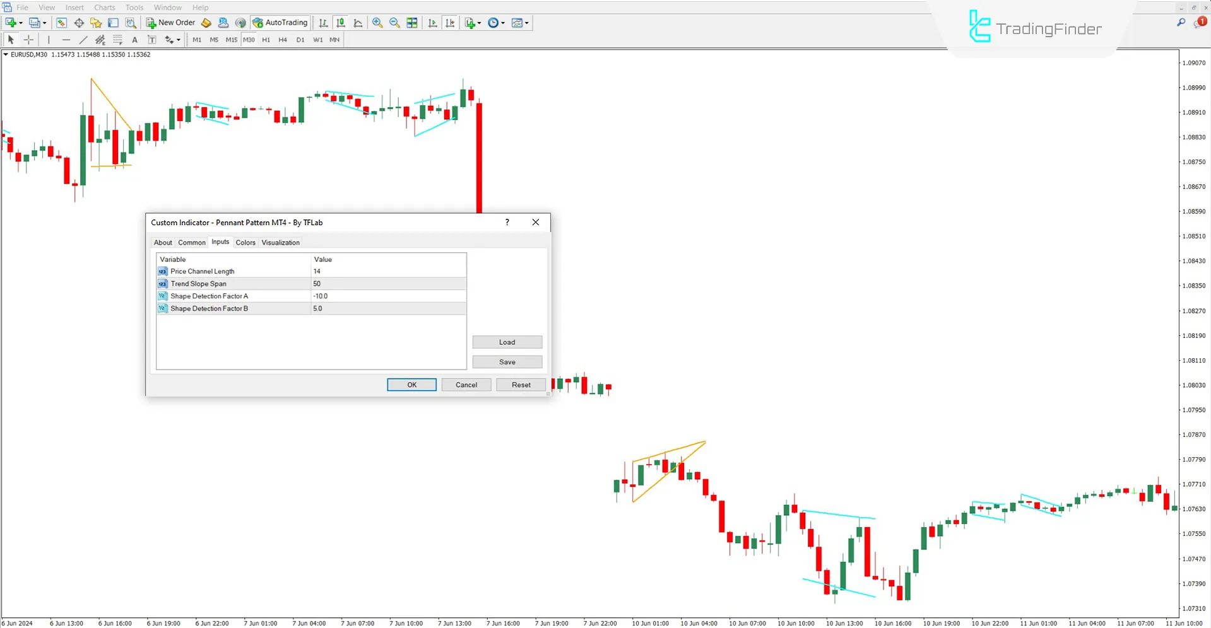Select the Crosshair tool
Screen dimensions: 1211x628
click(28, 39)
